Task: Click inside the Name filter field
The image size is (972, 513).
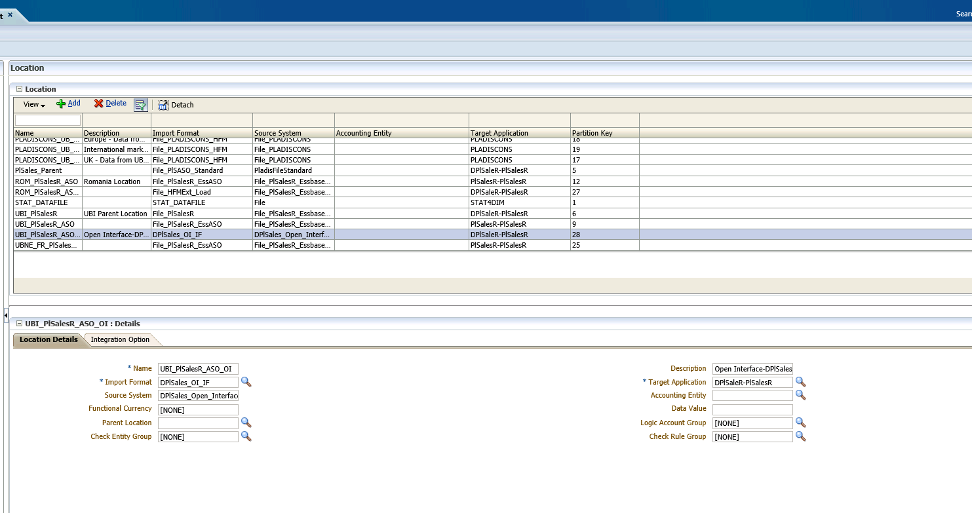Action: tap(47, 119)
